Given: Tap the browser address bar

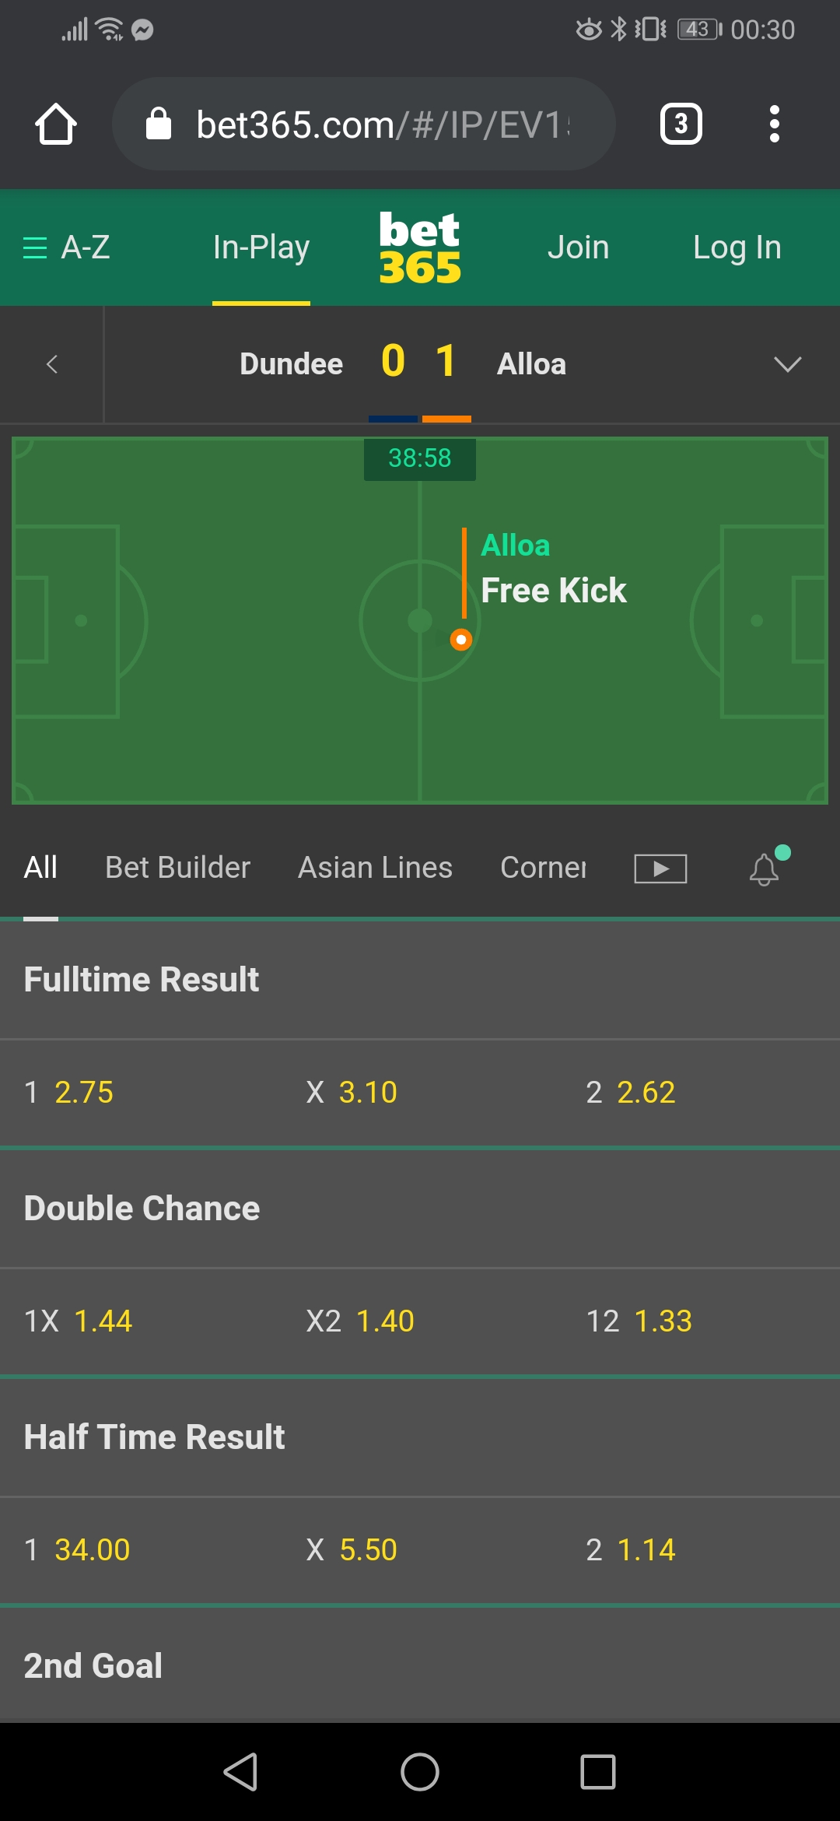Looking at the screenshot, I should [x=364, y=125].
